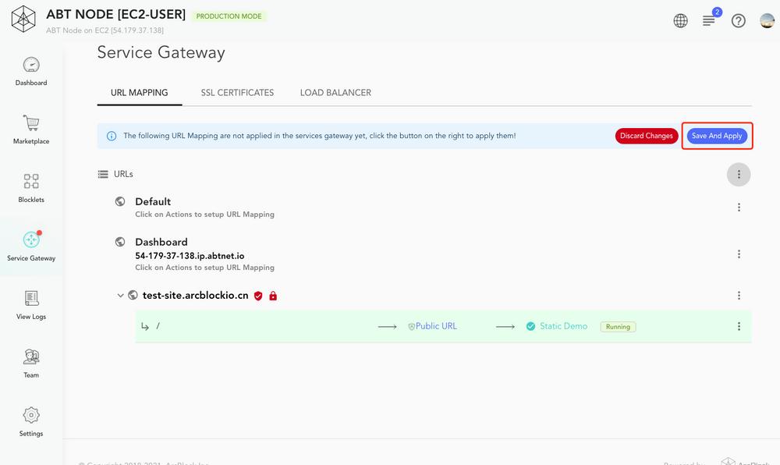Viewport: 780px width, 465px height.
Task: Switch to the LOAD BALANCER tab
Action: click(x=335, y=93)
